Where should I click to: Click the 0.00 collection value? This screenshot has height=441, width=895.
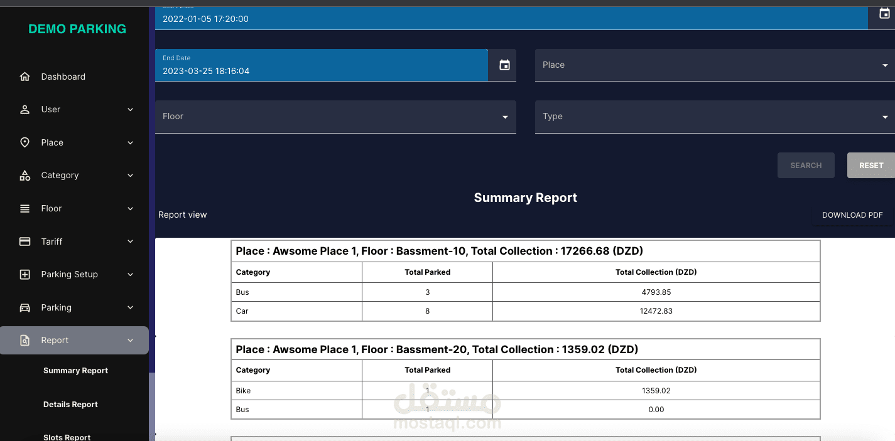point(656,410)
